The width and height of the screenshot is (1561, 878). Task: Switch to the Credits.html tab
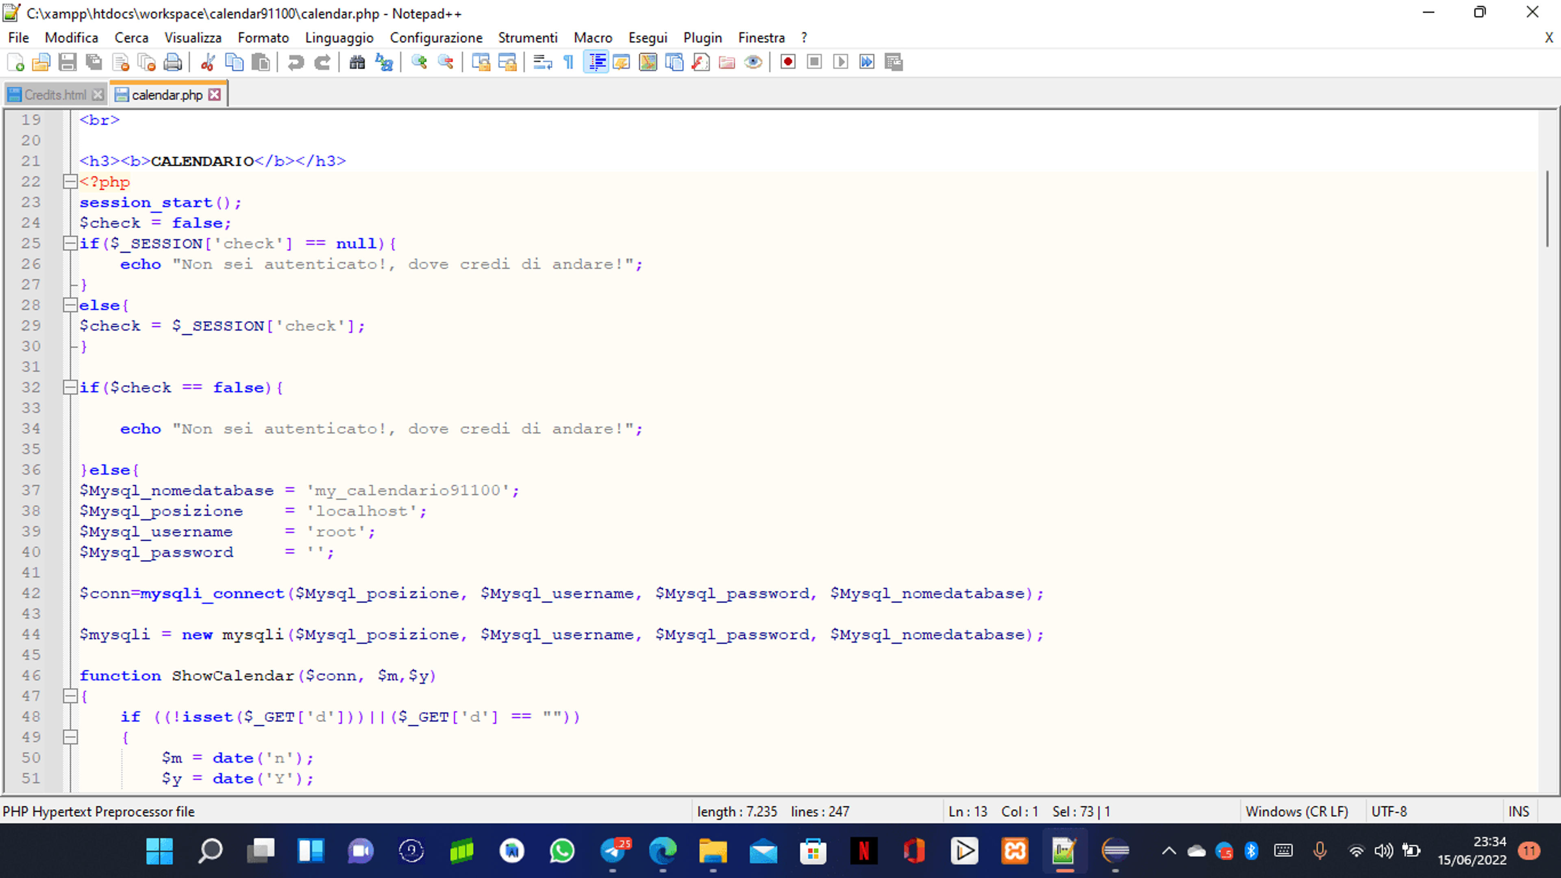point(55,95)
